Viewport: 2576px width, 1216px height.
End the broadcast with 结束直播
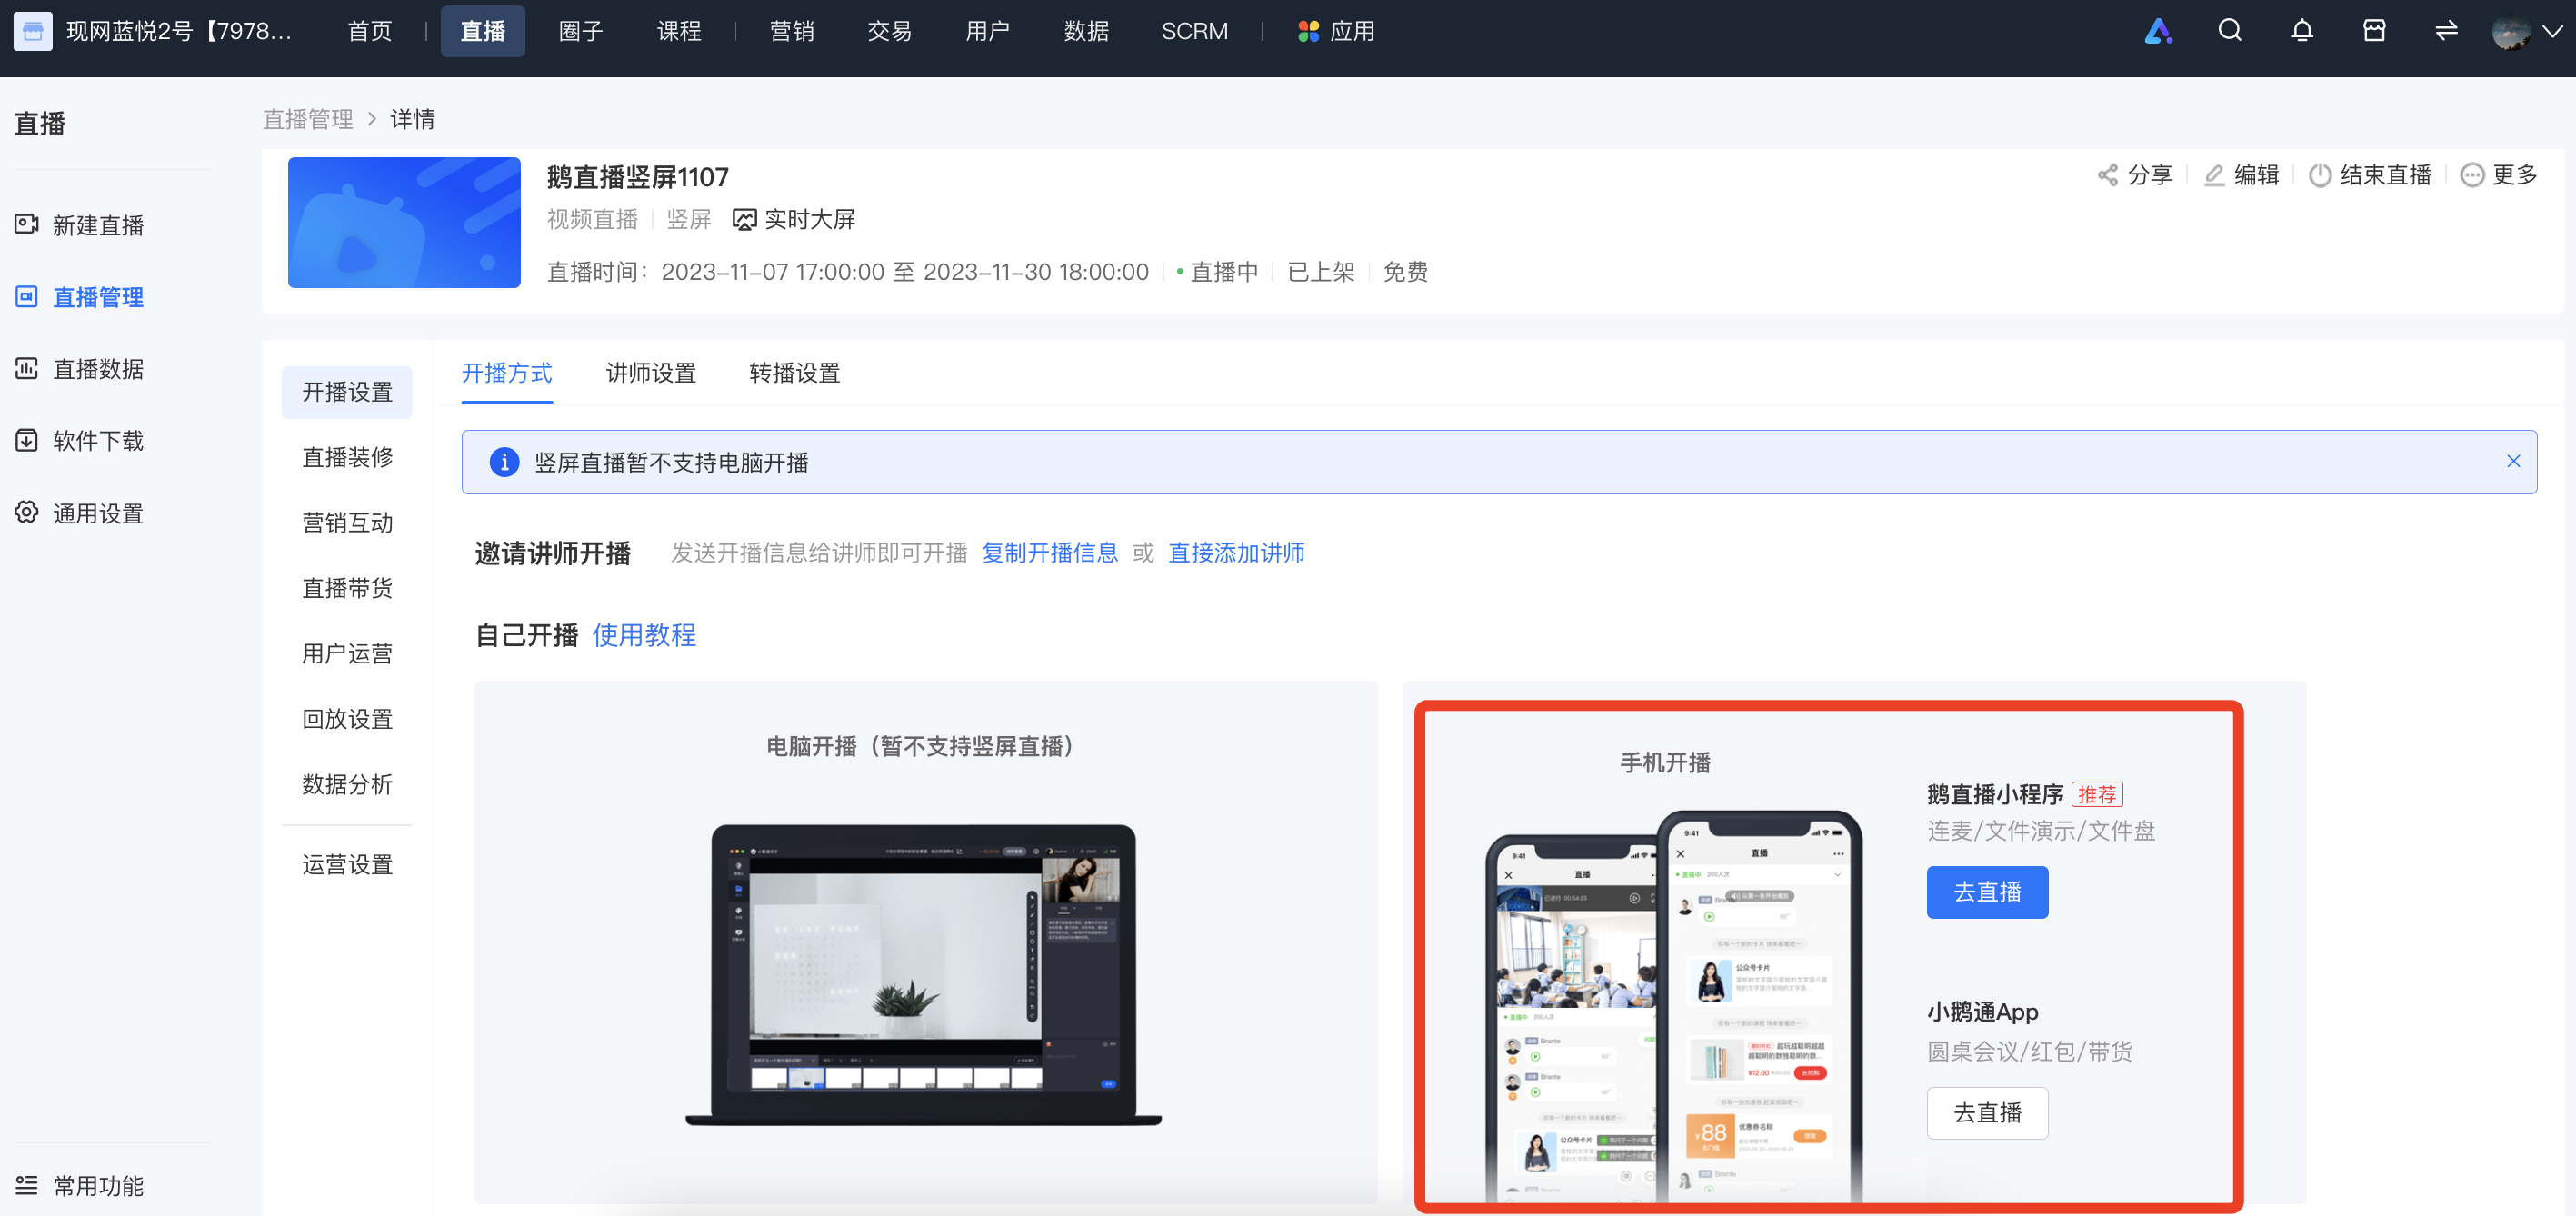[2370, 175]
